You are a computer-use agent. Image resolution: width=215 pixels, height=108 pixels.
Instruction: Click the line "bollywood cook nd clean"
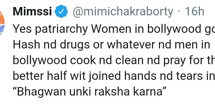point(114,60)
